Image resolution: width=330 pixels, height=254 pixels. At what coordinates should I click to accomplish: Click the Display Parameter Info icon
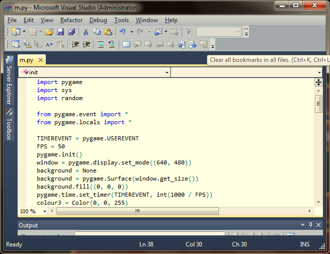27,44
